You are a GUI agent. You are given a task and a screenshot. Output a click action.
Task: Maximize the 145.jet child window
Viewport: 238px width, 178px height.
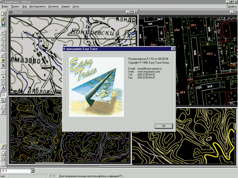pyautogui.click(x=131, y=12)
